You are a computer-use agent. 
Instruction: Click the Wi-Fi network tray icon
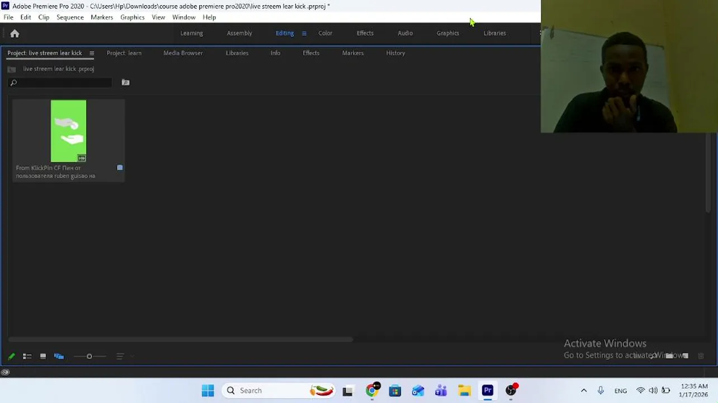pyautogui.click(x=641, y=391)
